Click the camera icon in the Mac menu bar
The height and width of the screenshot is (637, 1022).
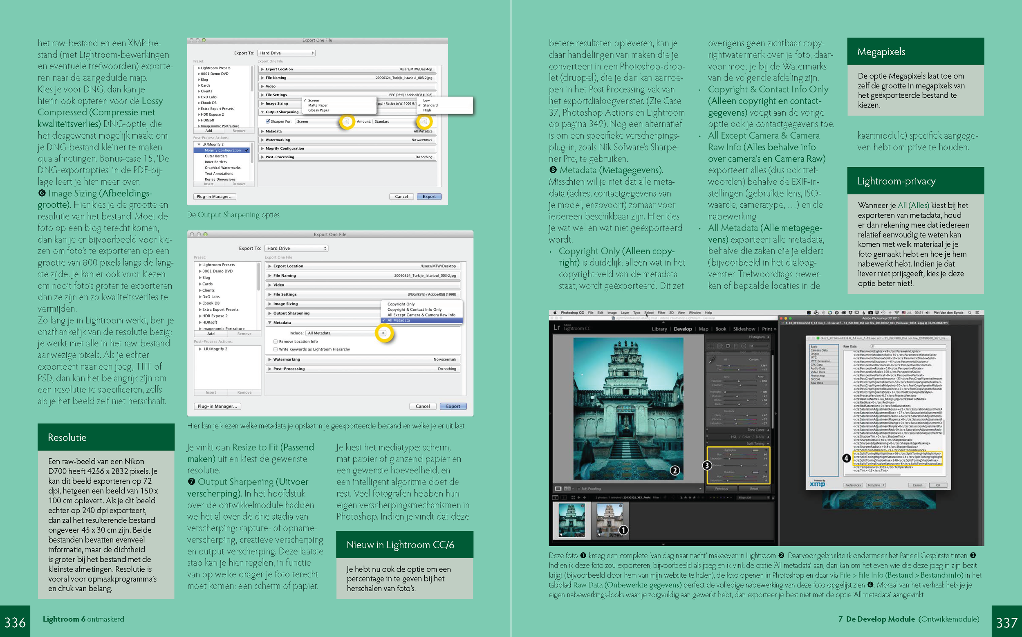(871, 313)
